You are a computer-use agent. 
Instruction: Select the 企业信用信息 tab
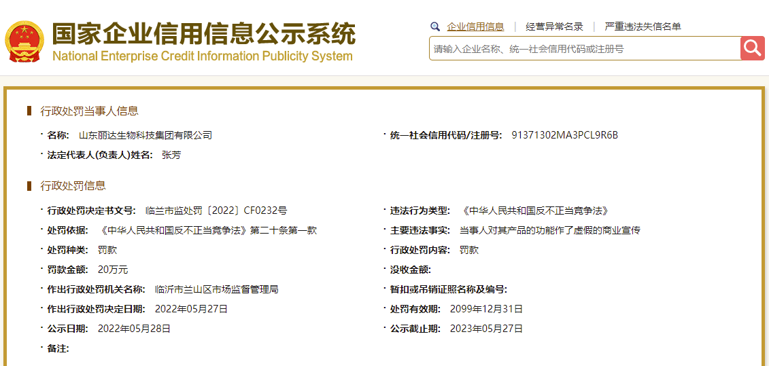[x=475, y=26]
